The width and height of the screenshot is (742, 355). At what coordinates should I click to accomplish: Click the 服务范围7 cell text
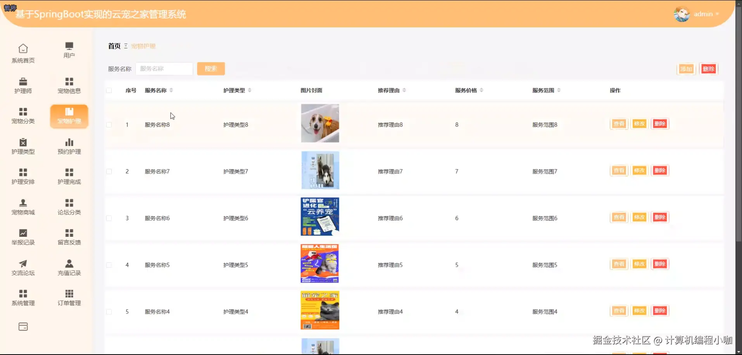click(x=545, y=171)
